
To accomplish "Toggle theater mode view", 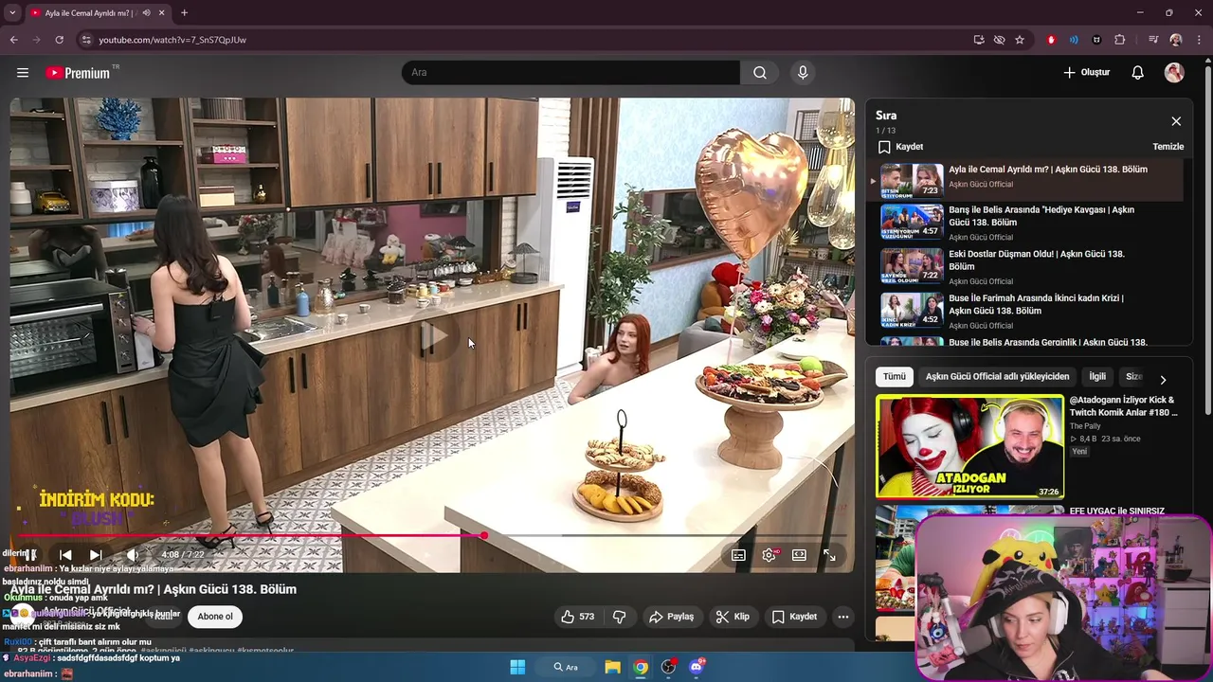I will [x=799, y=555].
